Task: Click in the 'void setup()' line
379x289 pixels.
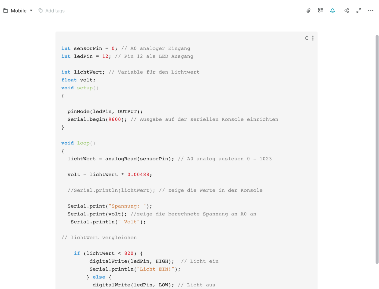Action: point(80,88)
